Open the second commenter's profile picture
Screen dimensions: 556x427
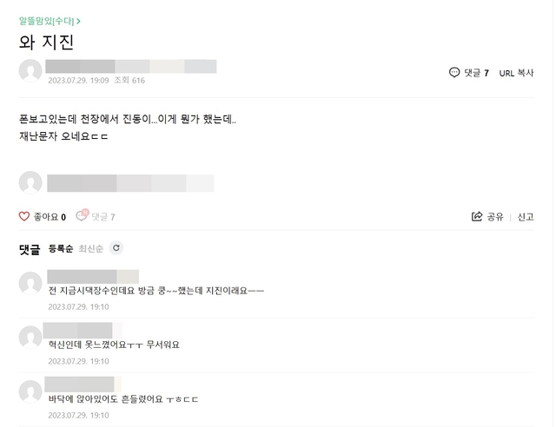click(30, 337)
